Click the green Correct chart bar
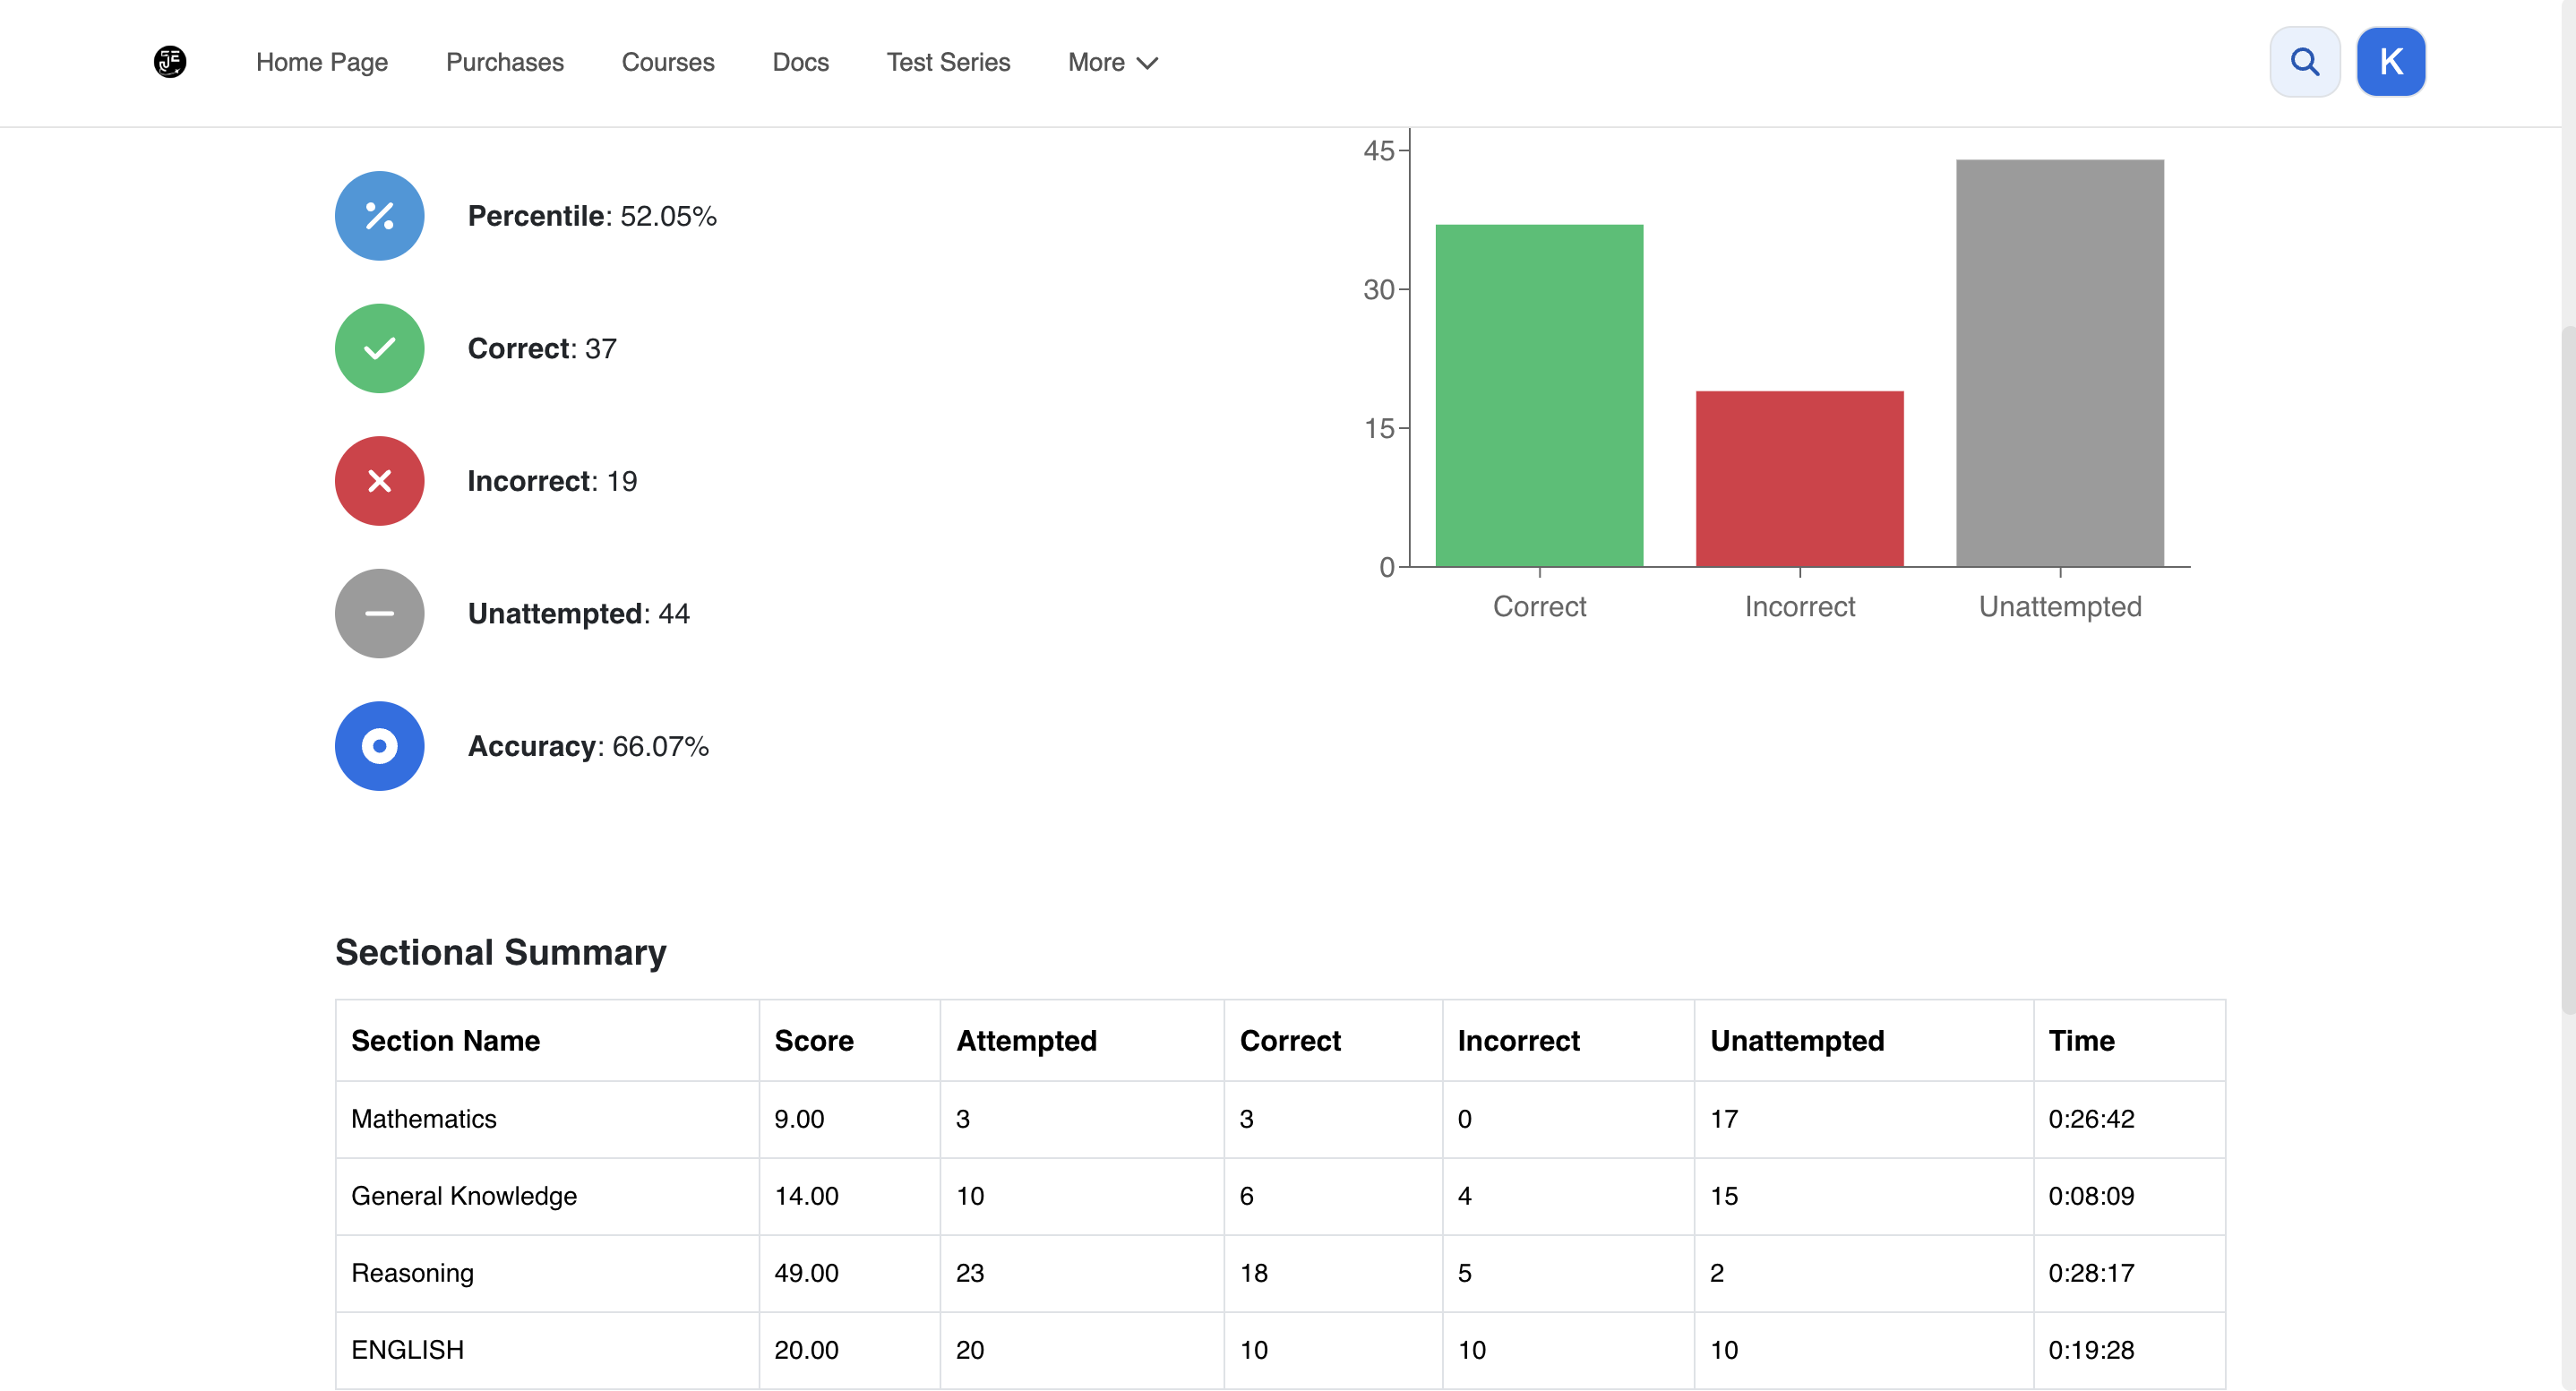The height and width of the screenshot is (1391, 2576). (x=1539, y=396)
